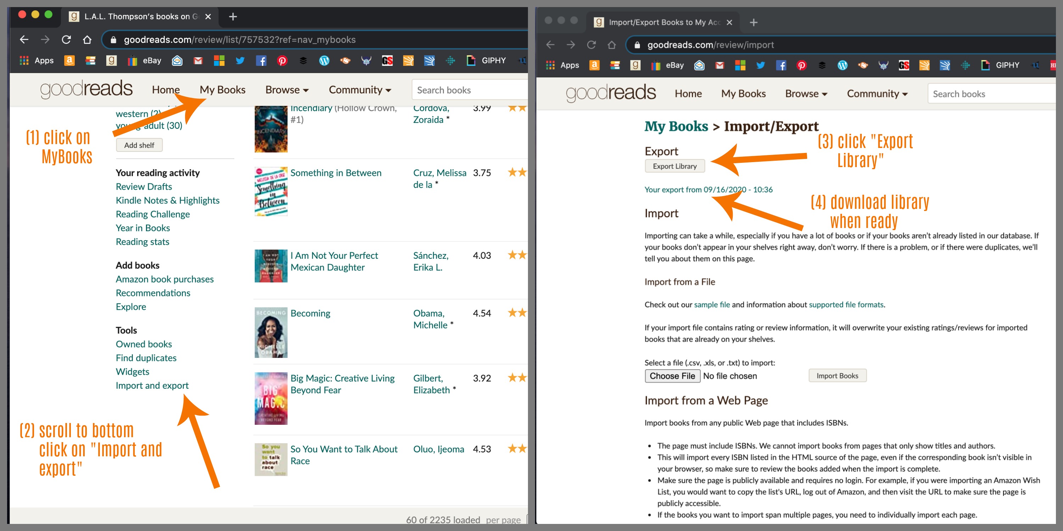The image size is (1063, 531).
Task: Open the Facebook bookmark in the left browser
Action: point(261,61)
